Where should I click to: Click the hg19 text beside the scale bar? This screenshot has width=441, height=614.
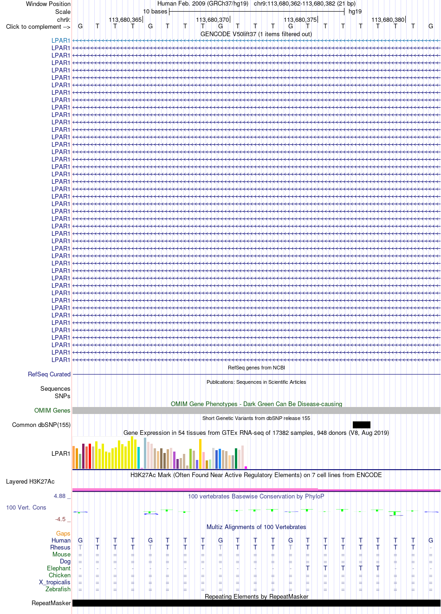pyautogui.click(x=355, y=12)
